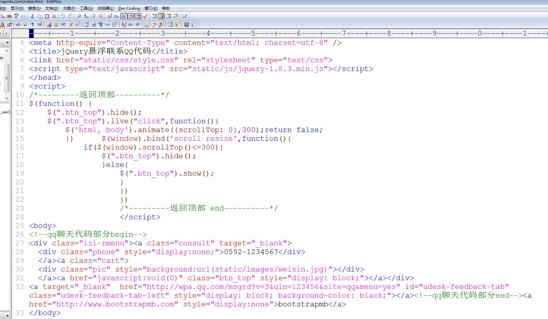Open the color palette grid dropdown
548x319 pixels.
(9, 25)
